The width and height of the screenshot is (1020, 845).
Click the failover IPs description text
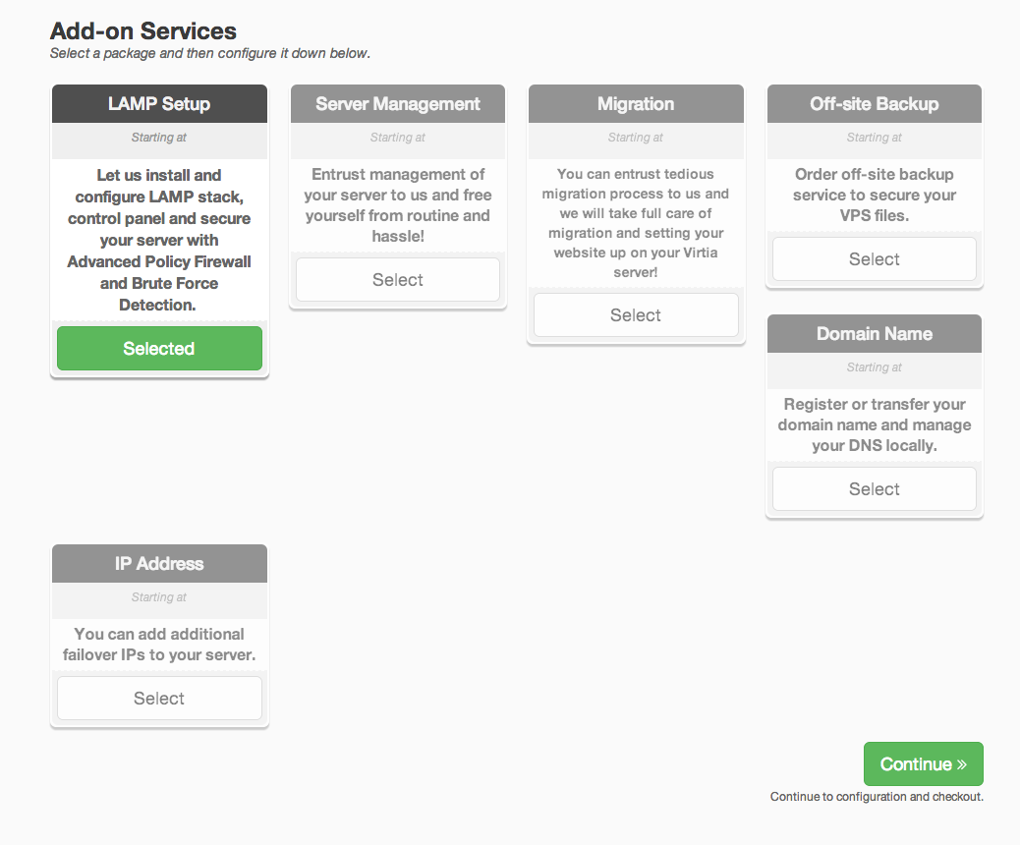[159, 644]
